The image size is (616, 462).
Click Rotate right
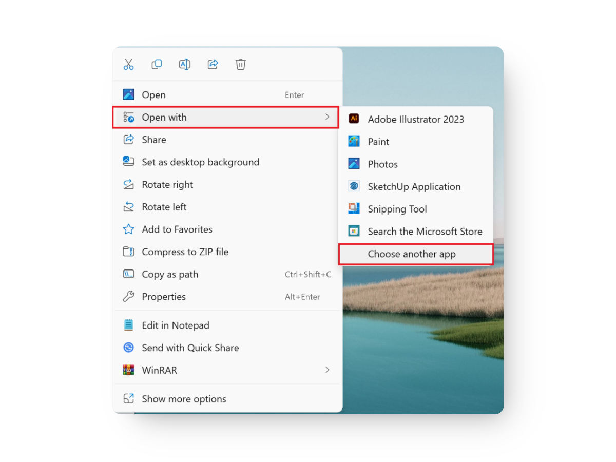click(x=167, y=184)
